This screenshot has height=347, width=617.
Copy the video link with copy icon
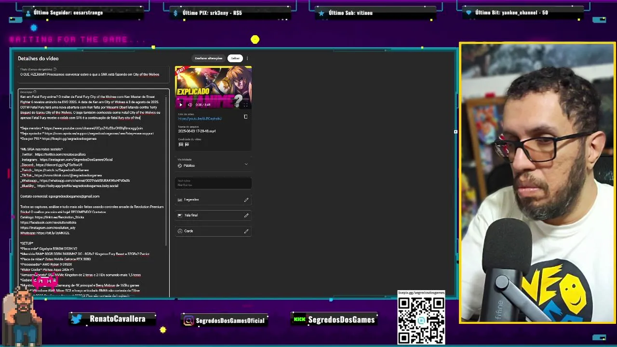245,117
